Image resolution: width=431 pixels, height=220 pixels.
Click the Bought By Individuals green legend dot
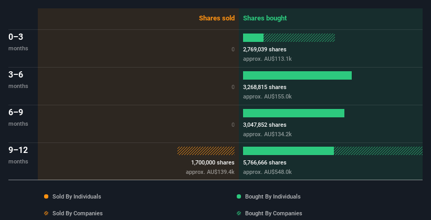[239, 196]
